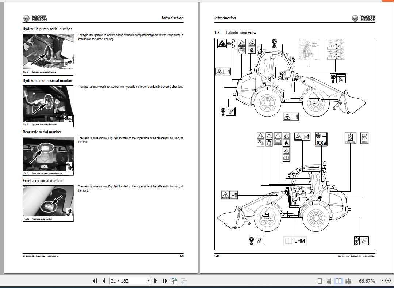Toggle the two-page side-by-side display
Image resolution: width=394 pixels, height=288 pixels.
(x=338, y=281)
